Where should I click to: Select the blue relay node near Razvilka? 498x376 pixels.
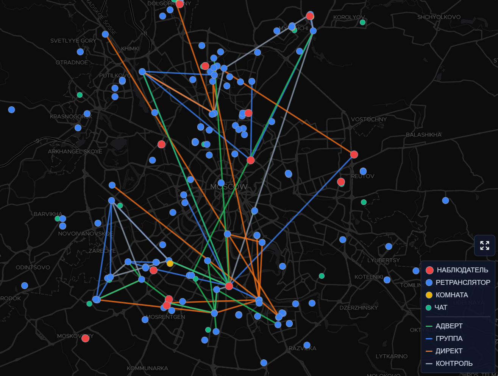307,345
